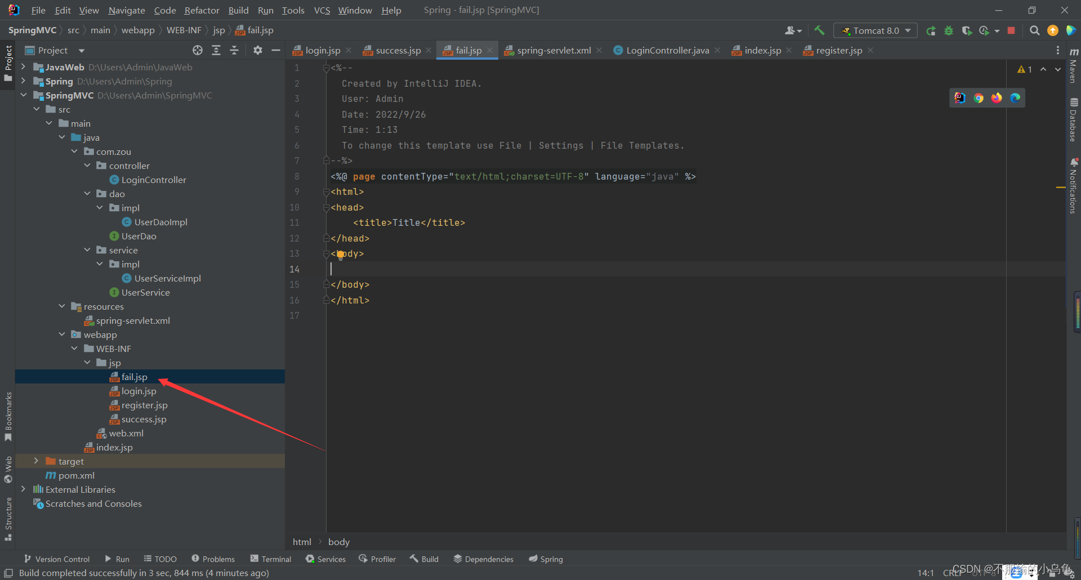The height and width of the screenshot is (580, 1081).
Task: Open page in built-in preview icon
Action: pyautogui.click(x=960, y=98)
